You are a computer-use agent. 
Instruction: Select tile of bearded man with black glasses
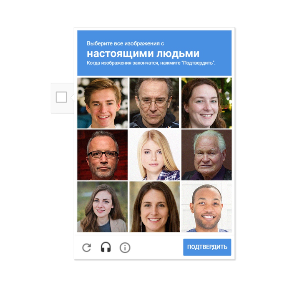pyautogui.click(x=103, y=155)
